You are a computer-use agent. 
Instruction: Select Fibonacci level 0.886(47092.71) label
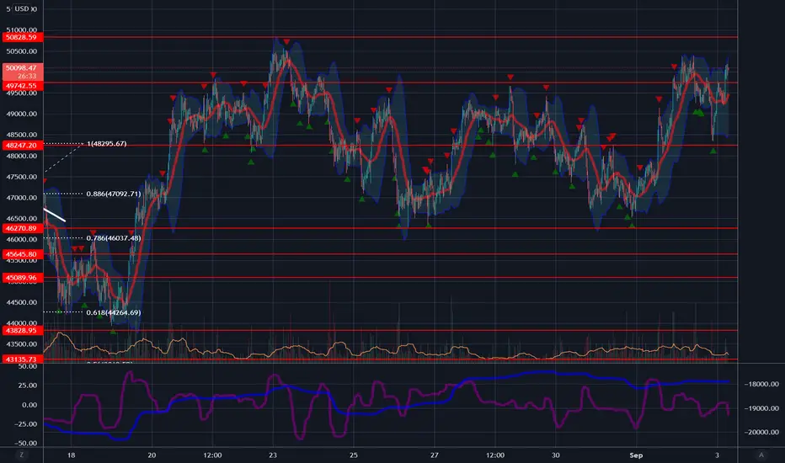(x=113, y=194)
